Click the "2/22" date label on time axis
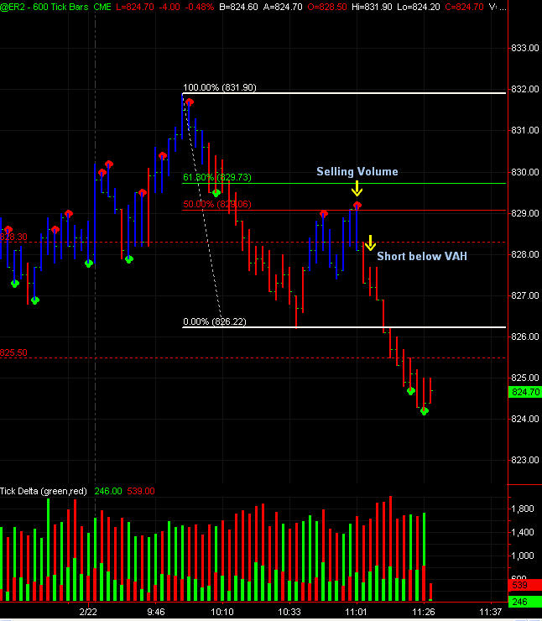Viewport: 542px width, 621px height. [88, 612]
